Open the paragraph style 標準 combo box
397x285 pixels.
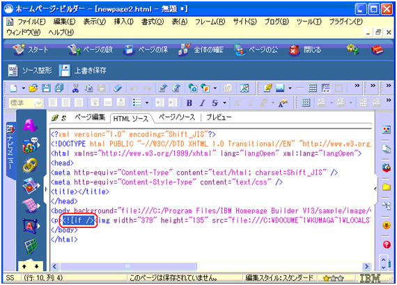26,103
